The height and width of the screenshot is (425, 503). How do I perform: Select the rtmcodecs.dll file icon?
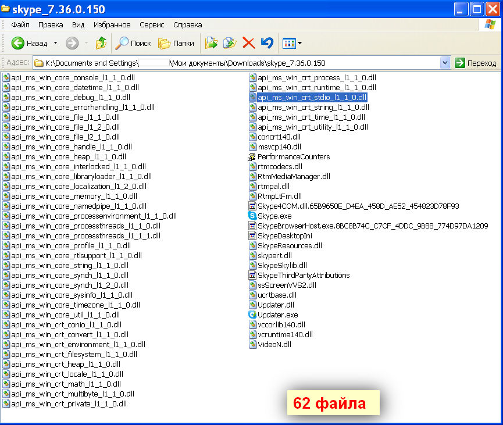point(252,166)
